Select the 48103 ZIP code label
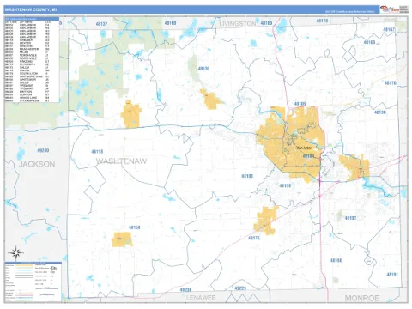Screen dimensions: 412x309 coord(247,176)
